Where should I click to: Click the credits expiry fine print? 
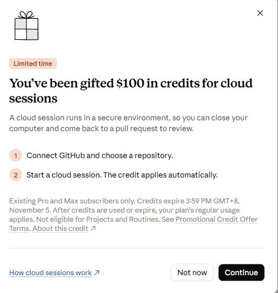134,215
